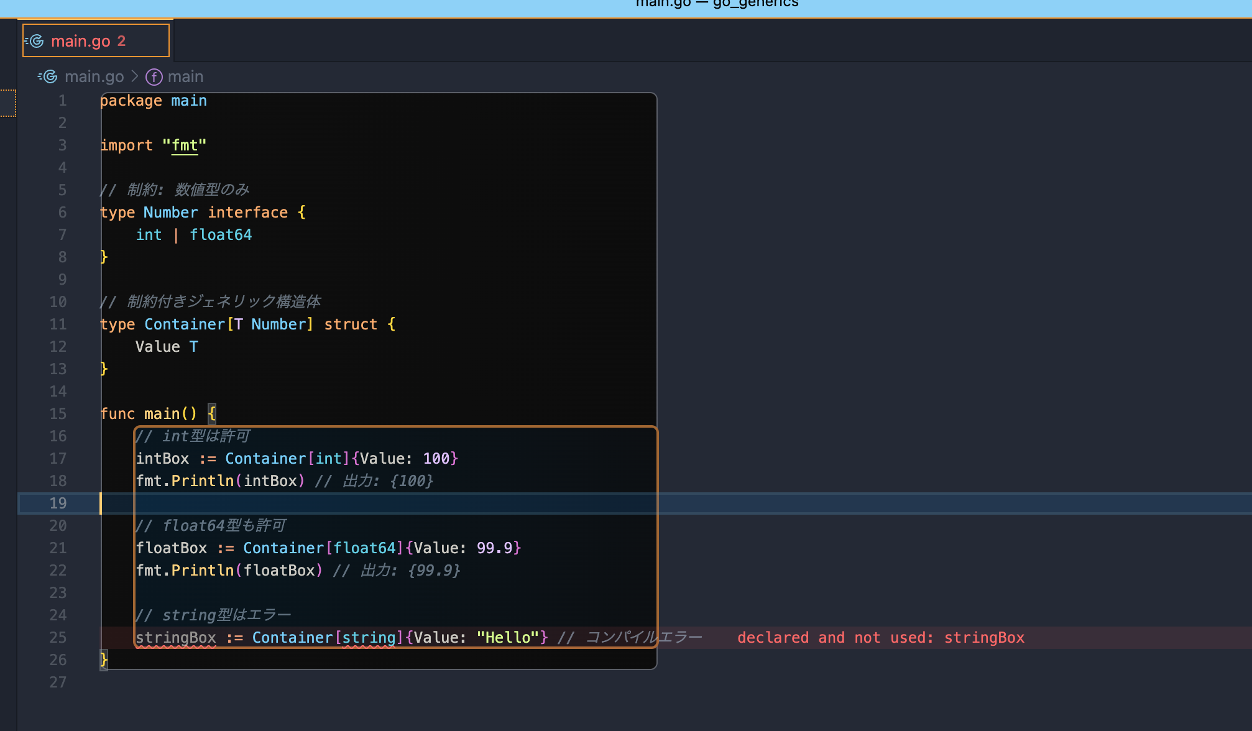
Task: Open the main.go breadcrumb file dropdown
Action: (94, 76)
